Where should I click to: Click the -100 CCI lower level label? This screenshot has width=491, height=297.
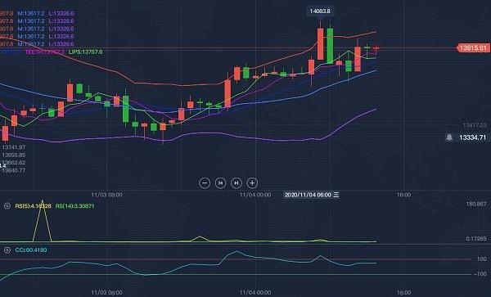click(480, 274)
